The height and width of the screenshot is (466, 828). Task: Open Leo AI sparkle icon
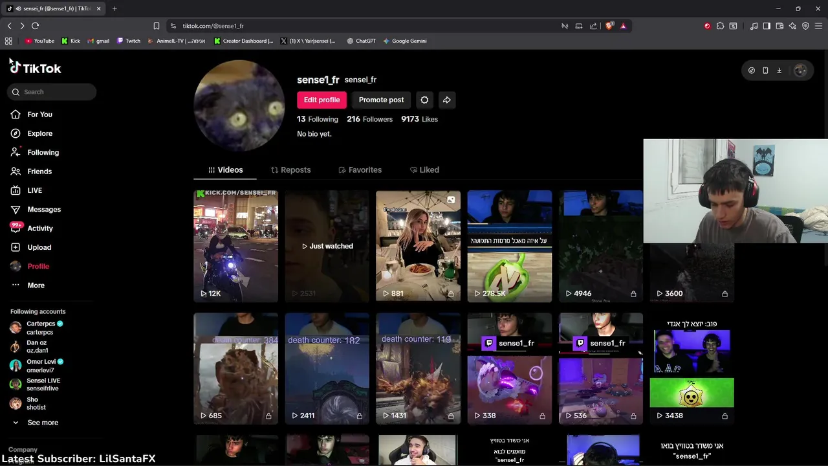pyautogui.click(x=792, y=26)
